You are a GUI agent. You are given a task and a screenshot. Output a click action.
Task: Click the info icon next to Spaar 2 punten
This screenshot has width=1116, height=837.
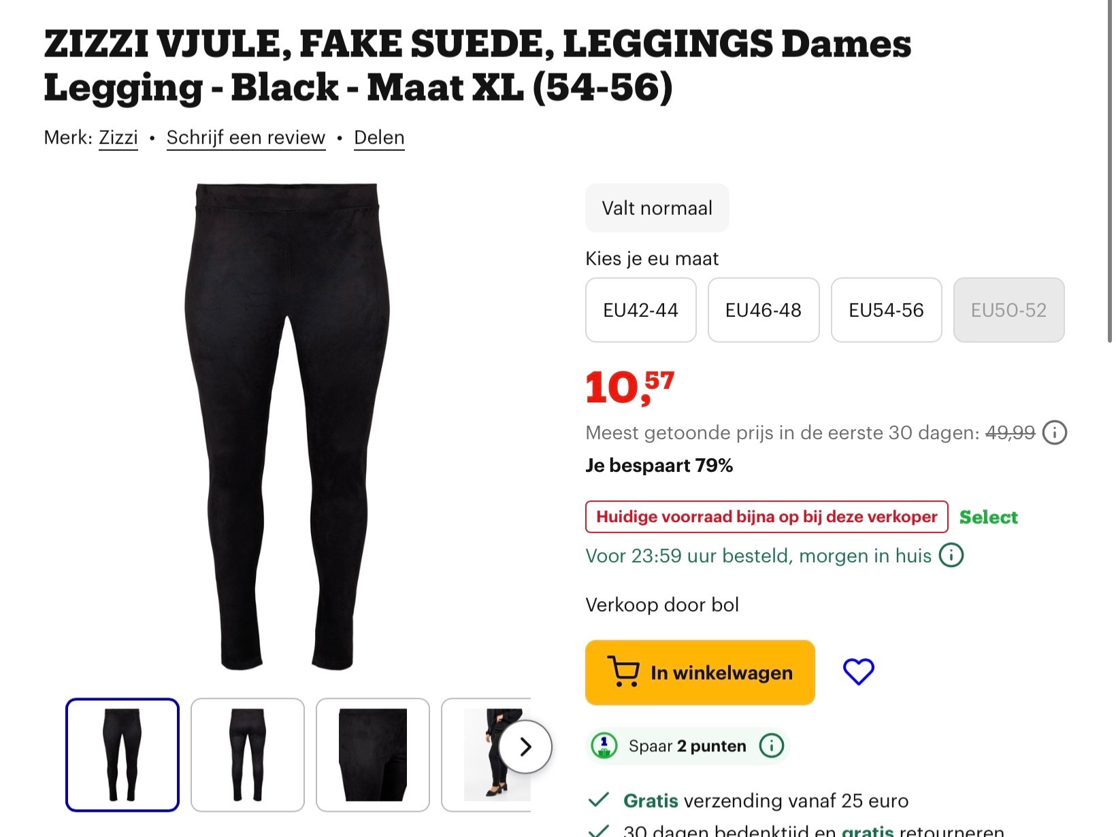773,745
